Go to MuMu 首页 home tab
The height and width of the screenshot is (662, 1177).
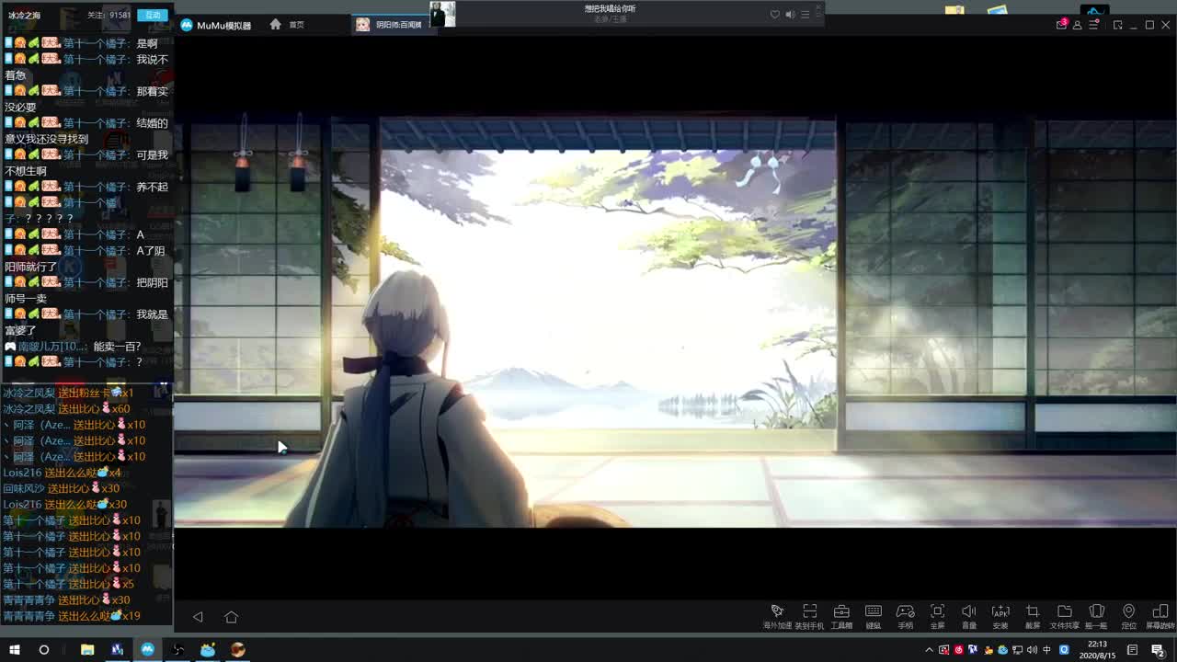click(x=286, y=25)
